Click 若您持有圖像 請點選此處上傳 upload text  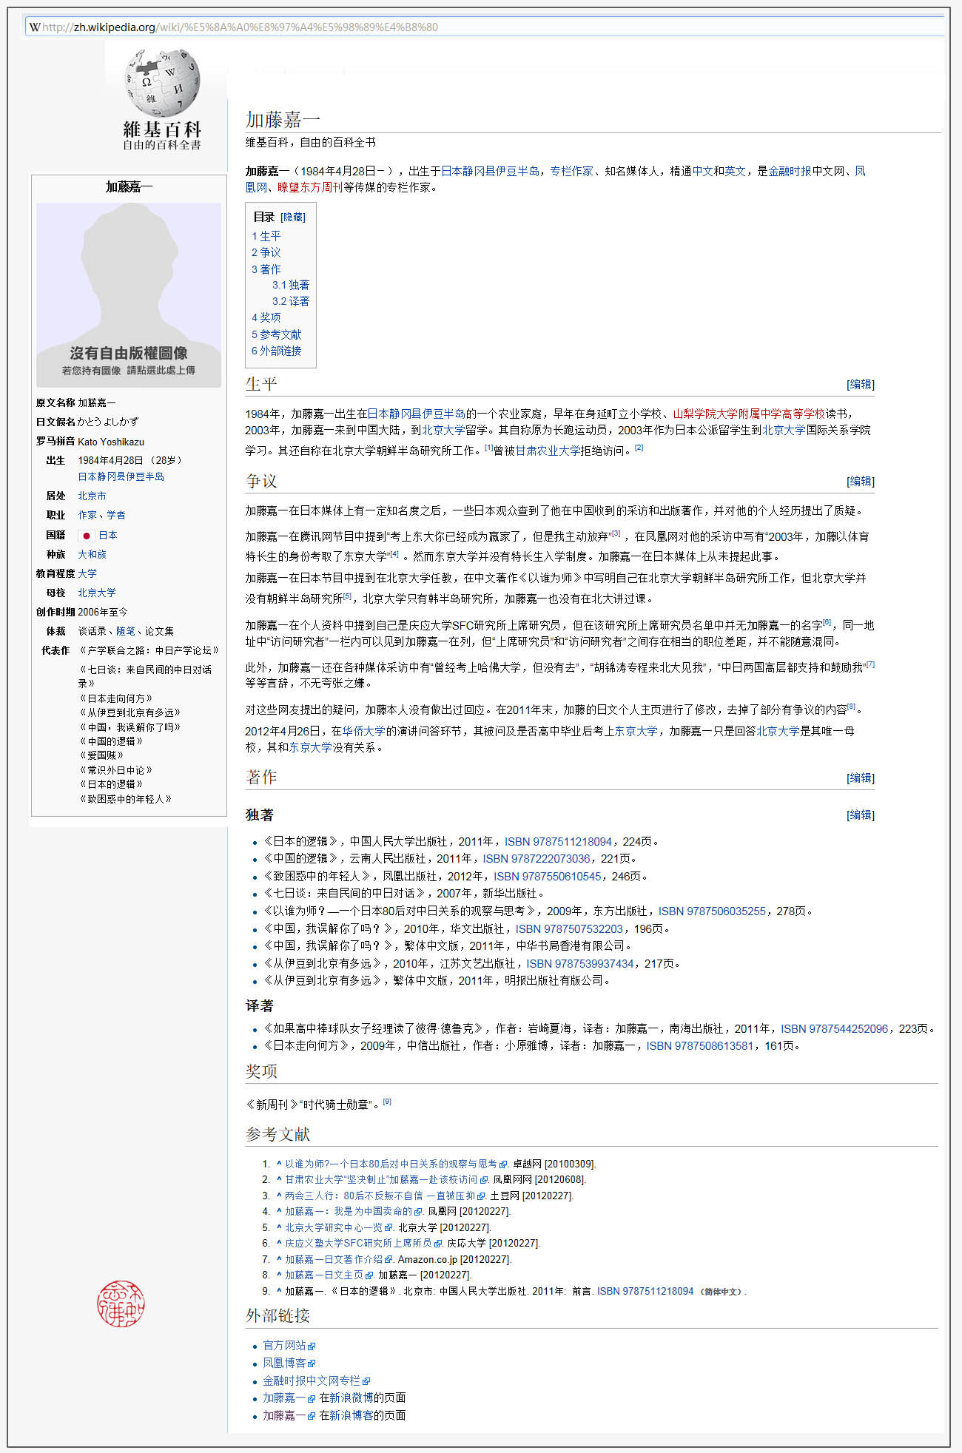pyautogui.click(x=129, y=370)
